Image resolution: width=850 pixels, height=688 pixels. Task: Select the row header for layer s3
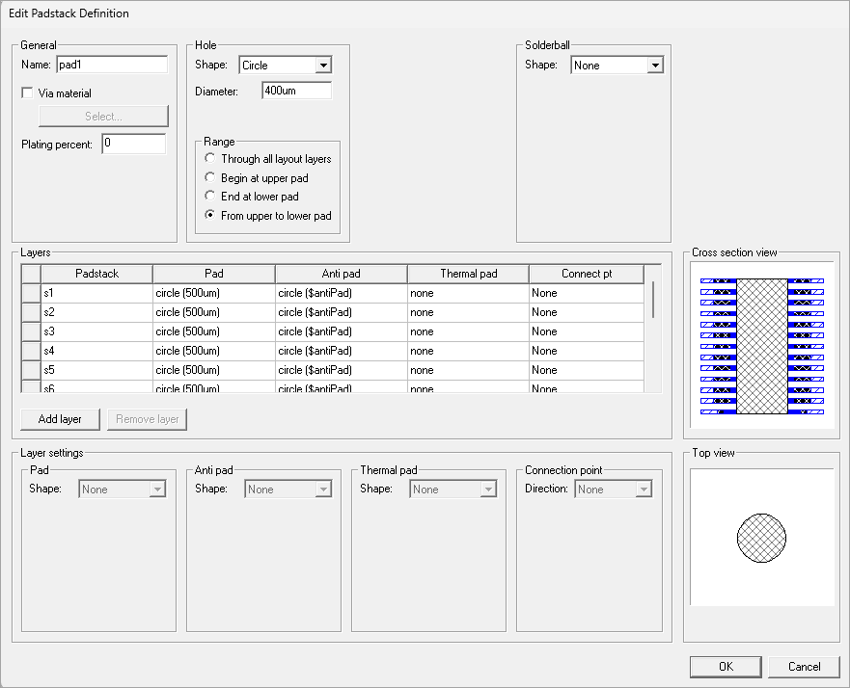(x=32, y=331)
